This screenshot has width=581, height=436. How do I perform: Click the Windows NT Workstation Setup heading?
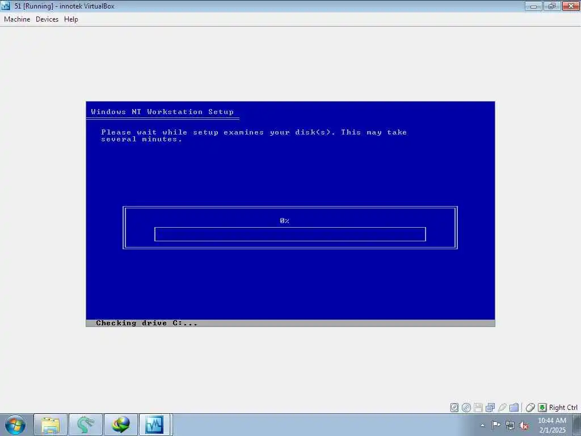click(162, 112)
